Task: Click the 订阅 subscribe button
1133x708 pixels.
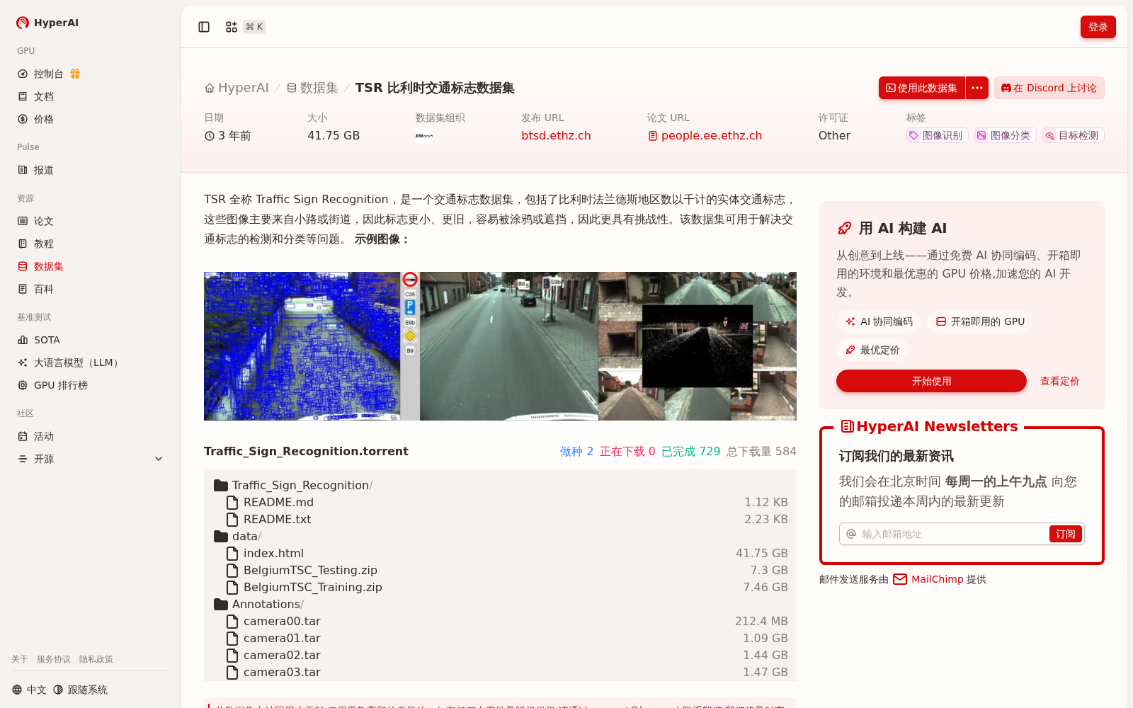Action: tap(1065, 534)
